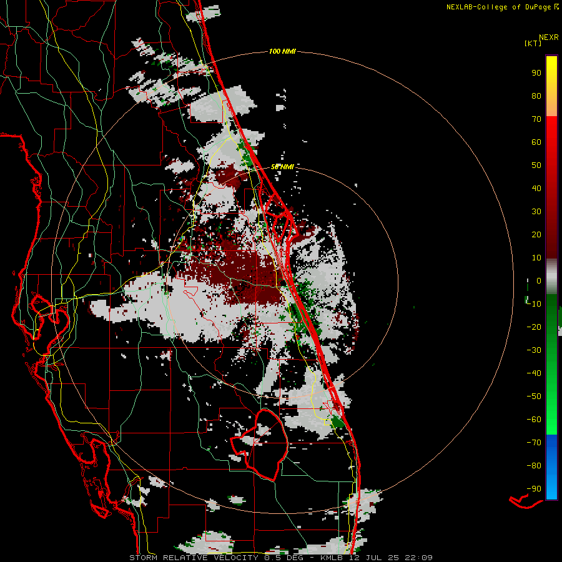Click the STORM RELATIVE VELOCITY footer text
562x562 pixels.
194,558
